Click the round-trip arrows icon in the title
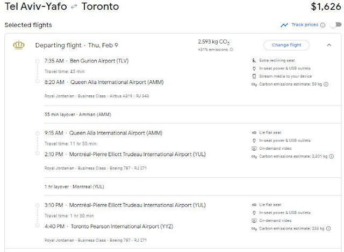344x252 pixels. pos(74,7)
